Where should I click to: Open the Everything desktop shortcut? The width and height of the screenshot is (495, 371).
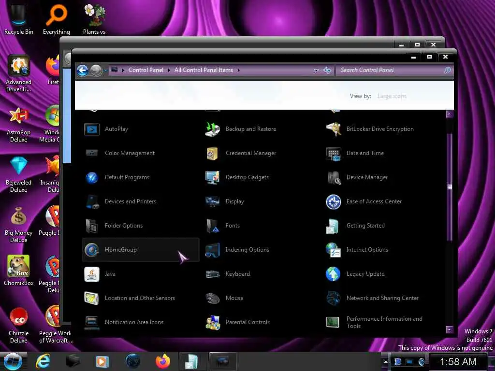[57, 18]
